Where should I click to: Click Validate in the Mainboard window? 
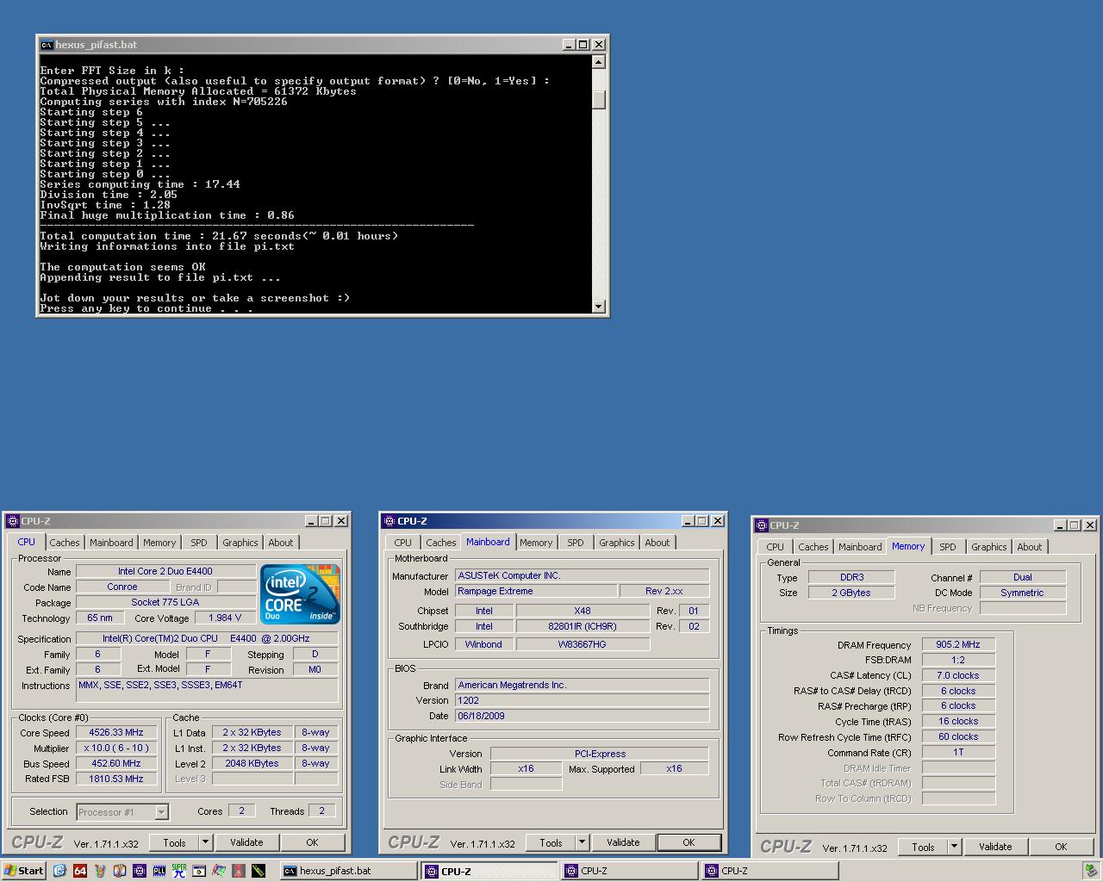(623, 842)
